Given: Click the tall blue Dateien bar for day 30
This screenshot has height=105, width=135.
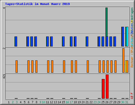Looking at the screenshot, I should (123, 36).
